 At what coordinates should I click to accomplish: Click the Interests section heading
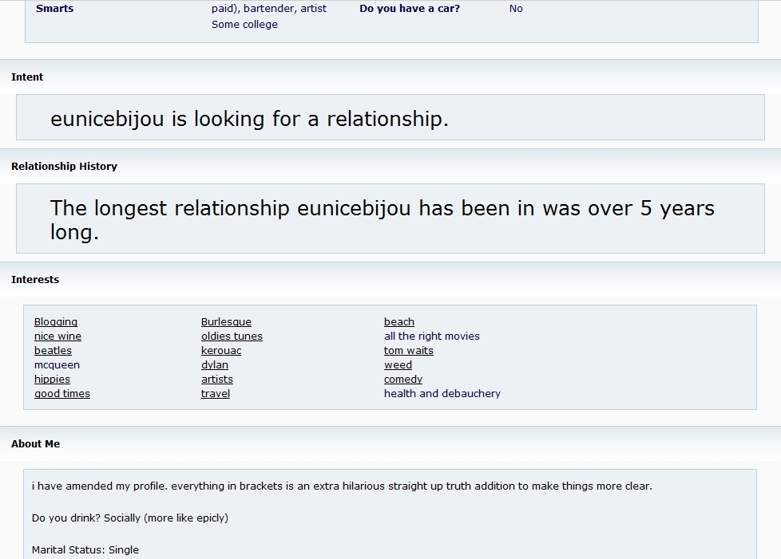[x=35, y=280]
